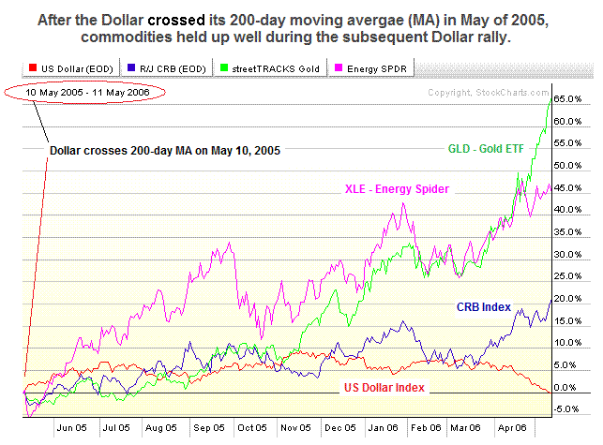Click the 'CRB Index' label
Viewport: 603px width, 445px height.
(x=484, y=307)
